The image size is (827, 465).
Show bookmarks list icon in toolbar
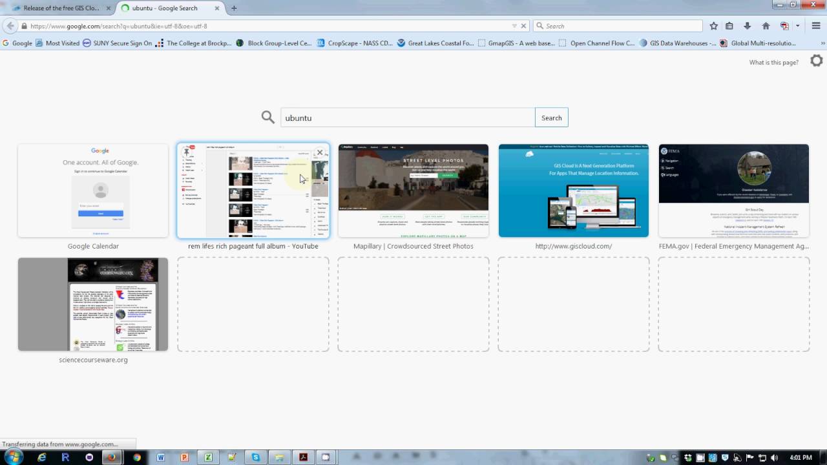[729, 26]
